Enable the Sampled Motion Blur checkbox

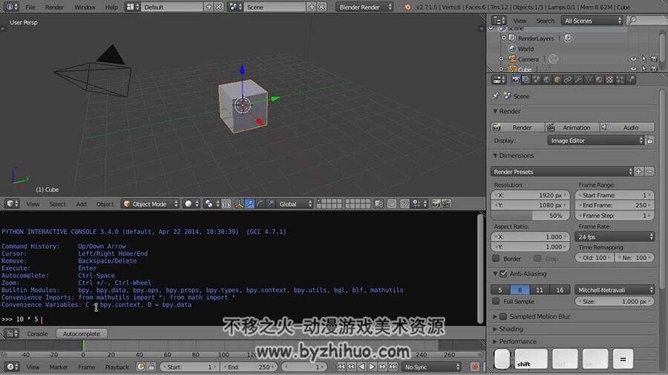coord(503,316)
